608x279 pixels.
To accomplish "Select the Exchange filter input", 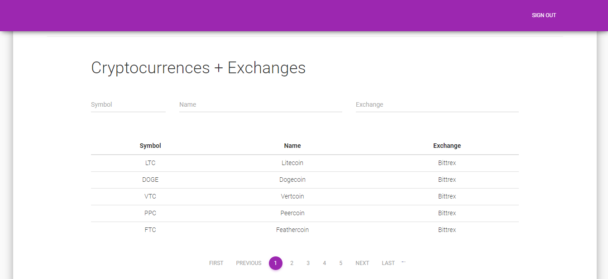I will (x=437, y=104).
